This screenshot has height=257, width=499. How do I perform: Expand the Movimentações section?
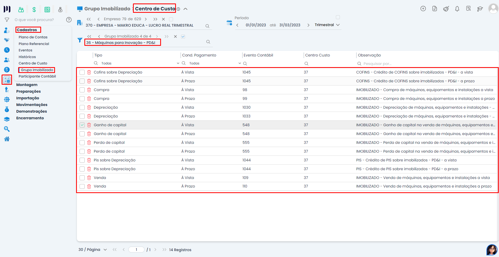32,105
